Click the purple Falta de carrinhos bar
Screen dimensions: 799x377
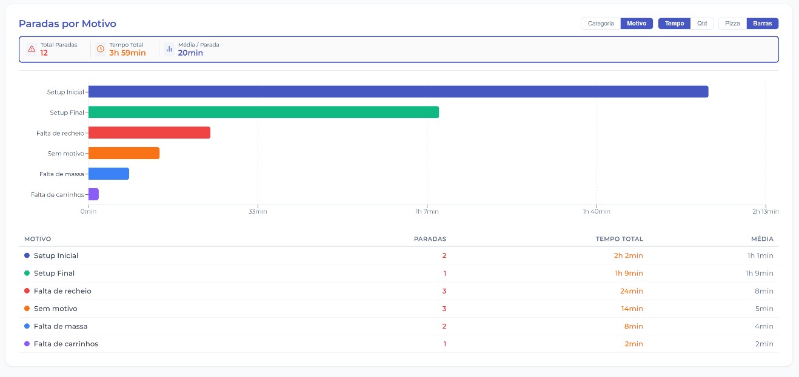(x=93, y=194)
